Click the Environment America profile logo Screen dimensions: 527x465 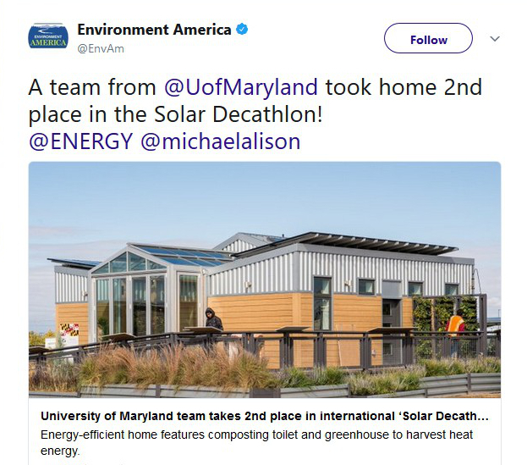(48, 37)
